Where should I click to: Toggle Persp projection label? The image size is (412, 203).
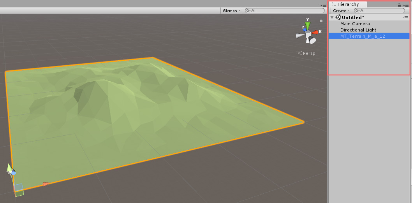click(x=306, y=53)
